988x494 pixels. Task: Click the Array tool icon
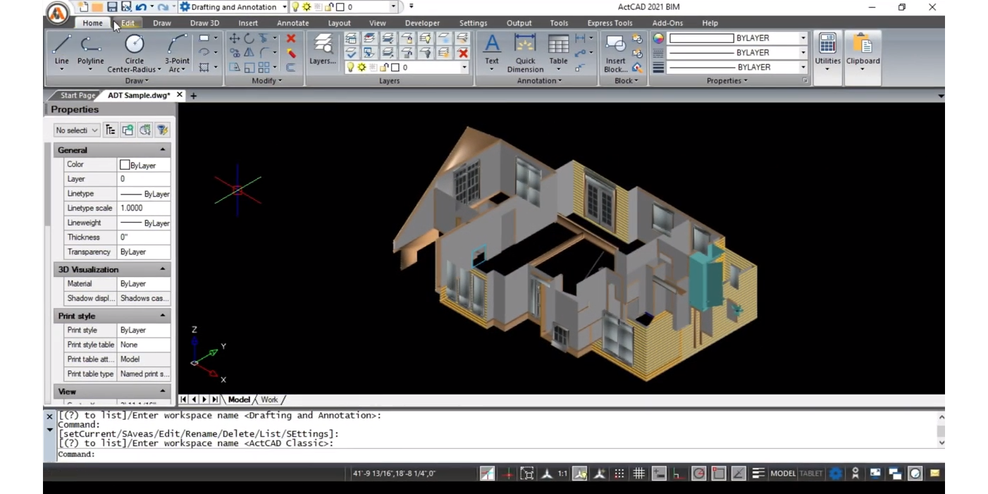pyautogui.click(x=264, y=68)
